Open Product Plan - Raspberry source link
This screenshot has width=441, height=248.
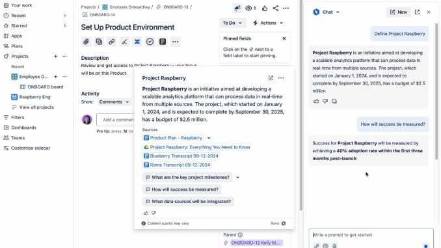(x=173, y=138)
